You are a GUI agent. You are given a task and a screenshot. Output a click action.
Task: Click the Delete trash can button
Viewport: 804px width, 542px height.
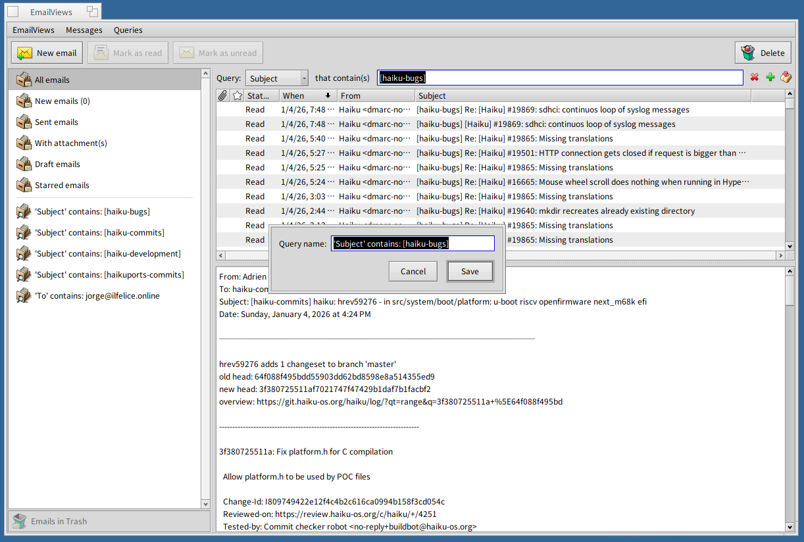click(x=763, y=53)
